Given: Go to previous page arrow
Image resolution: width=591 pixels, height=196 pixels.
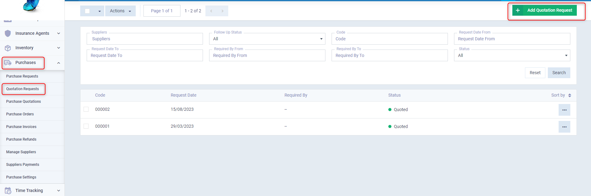Looking at the screenshot, I should click(211, 11).
